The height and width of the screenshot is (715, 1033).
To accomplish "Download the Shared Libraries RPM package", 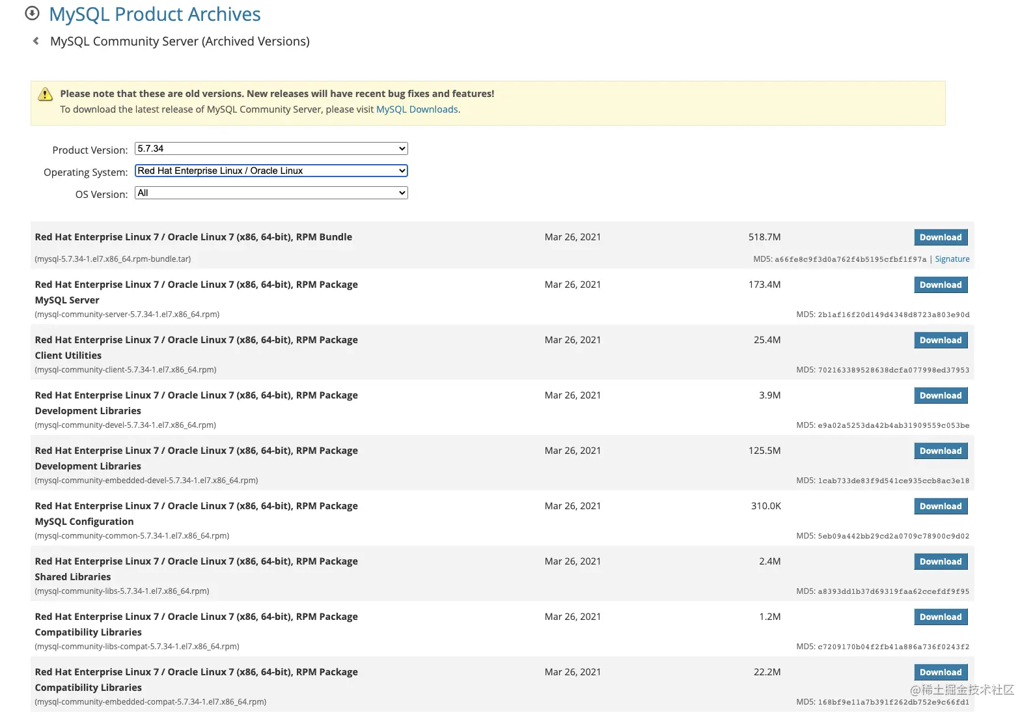I will click(x=941, y=561).
